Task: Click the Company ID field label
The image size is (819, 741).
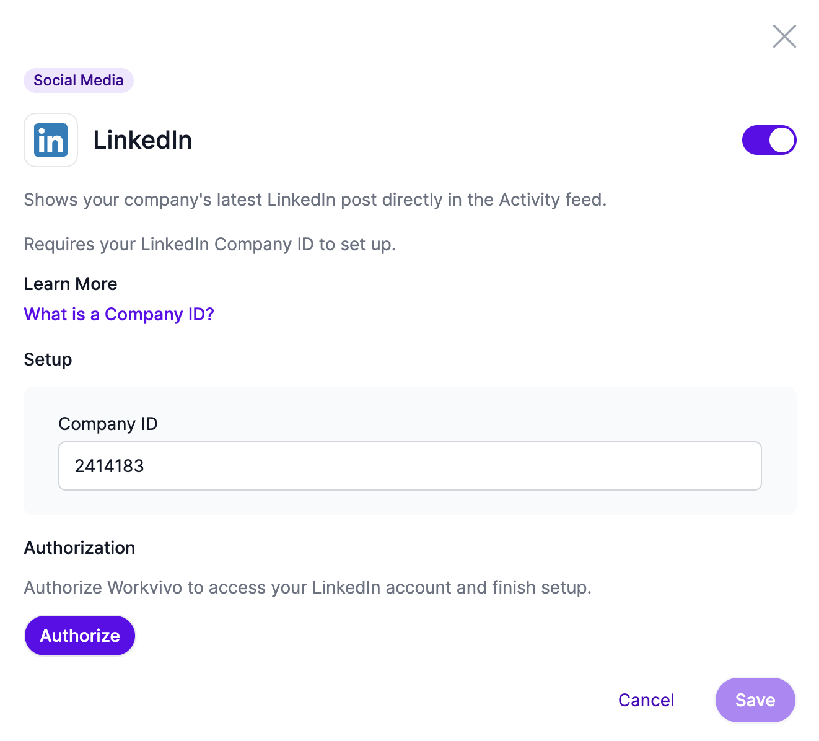Action: (108, 424)
